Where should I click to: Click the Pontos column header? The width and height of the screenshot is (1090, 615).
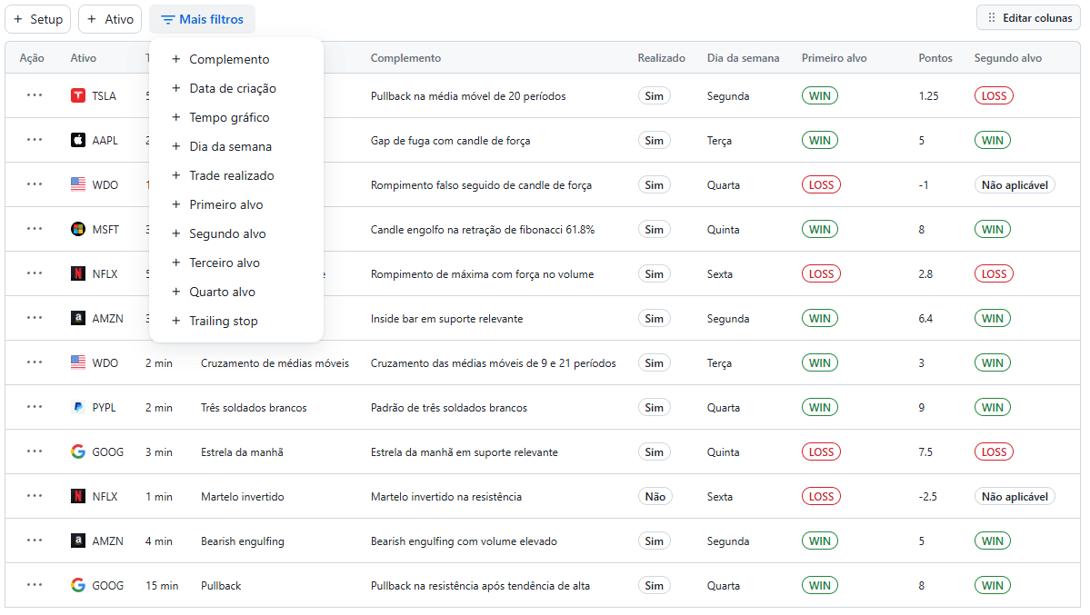pos(935,58)
